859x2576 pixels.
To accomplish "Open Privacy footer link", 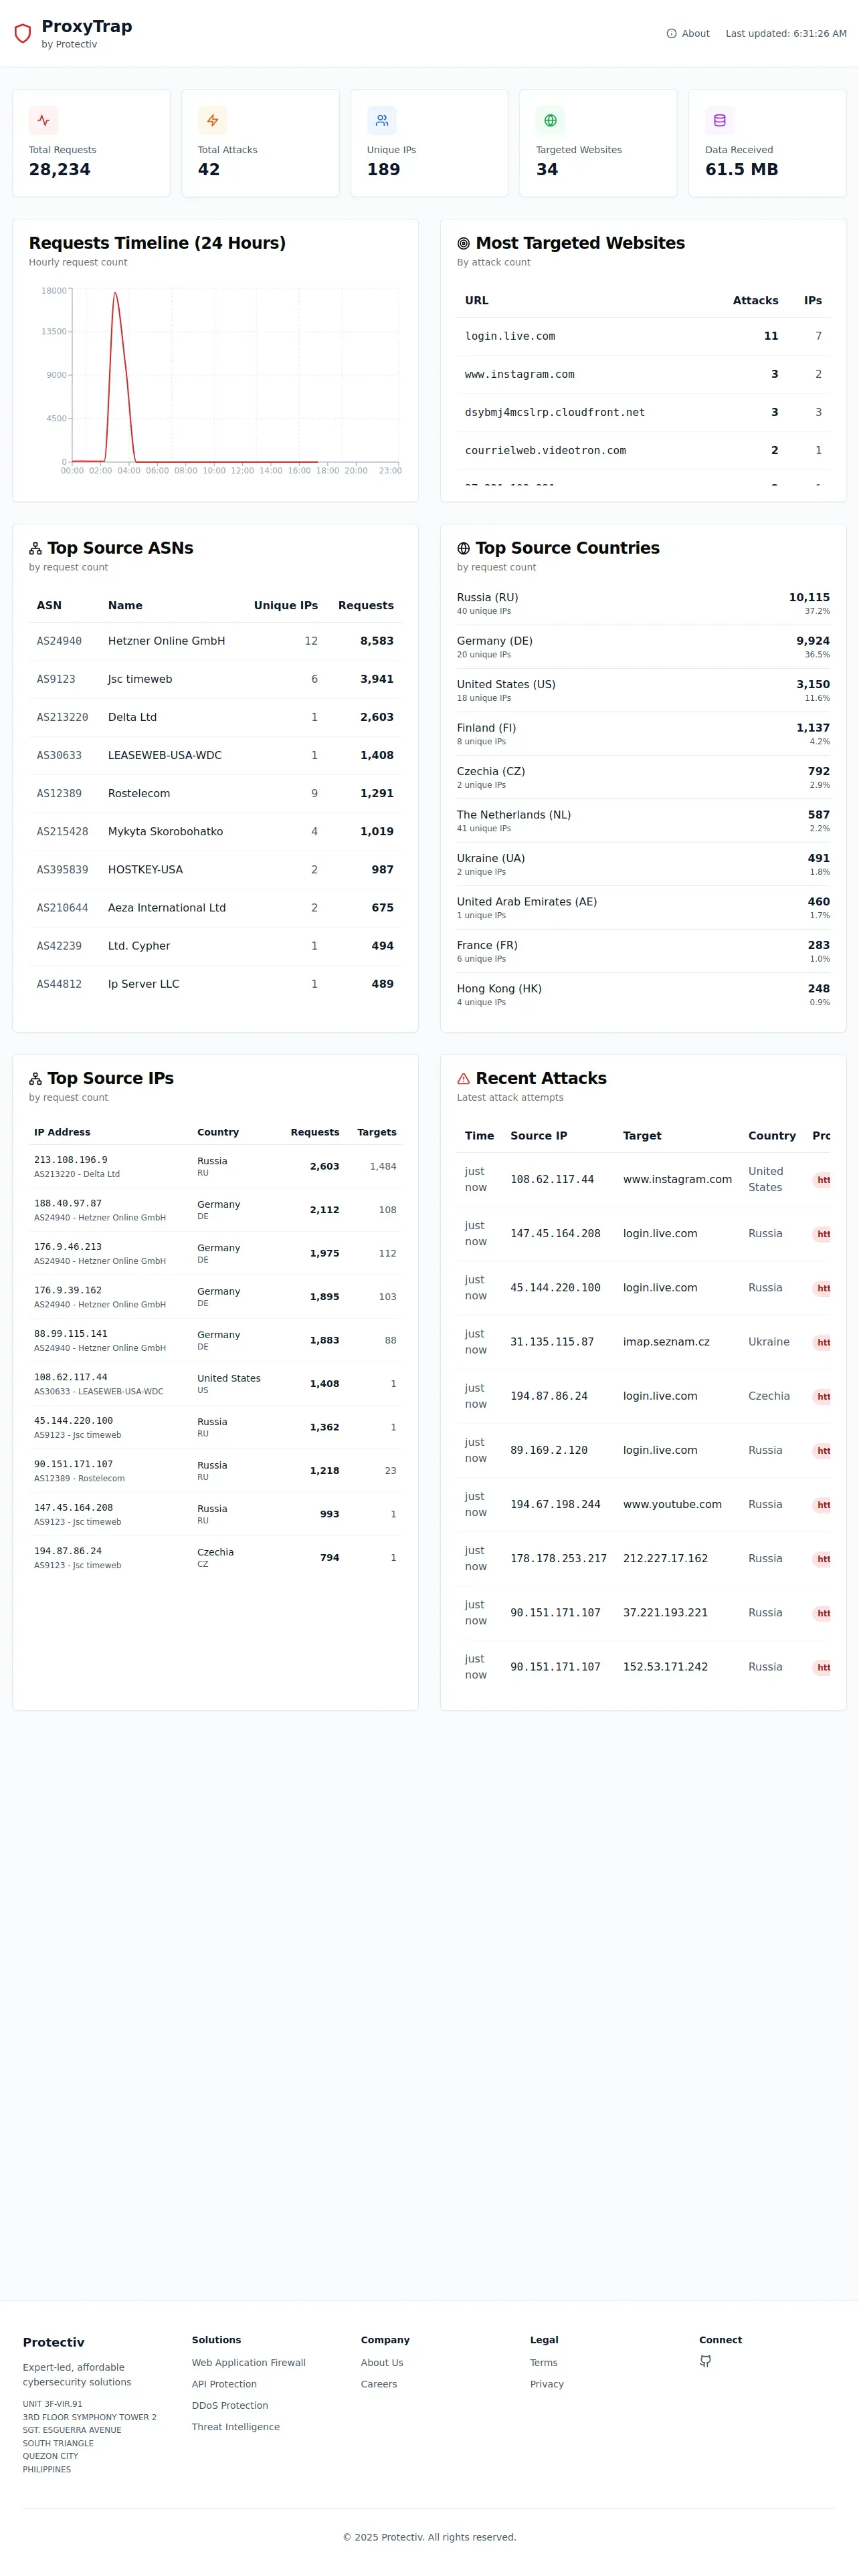I will click(x=547, y=2384).
